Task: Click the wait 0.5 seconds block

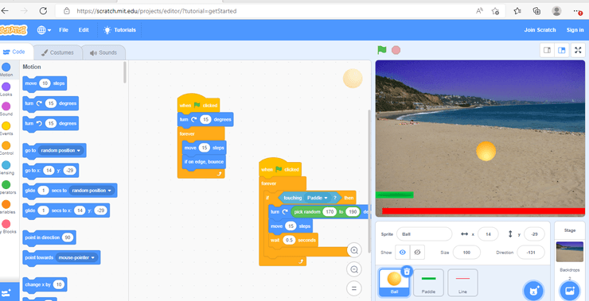Action: tap(293, 240)
